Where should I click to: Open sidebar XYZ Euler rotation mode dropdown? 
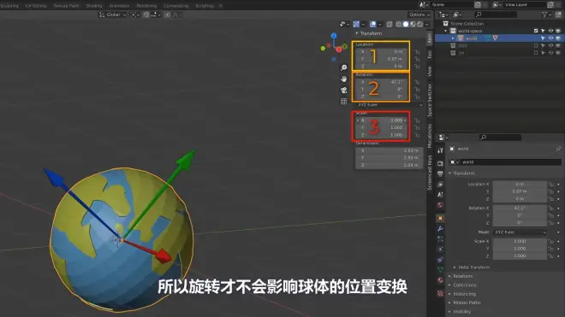tap(390, 105)
